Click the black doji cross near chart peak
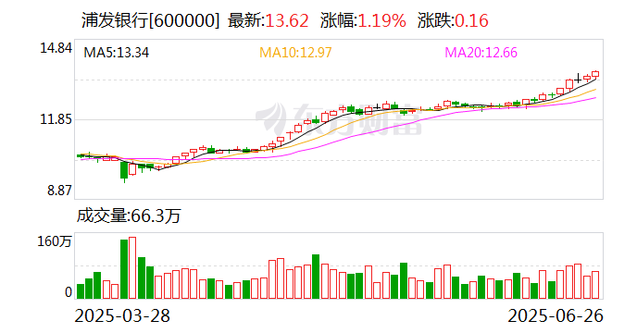Image resolution: width=637 pixels, height=333 pixels. [578, 79]
